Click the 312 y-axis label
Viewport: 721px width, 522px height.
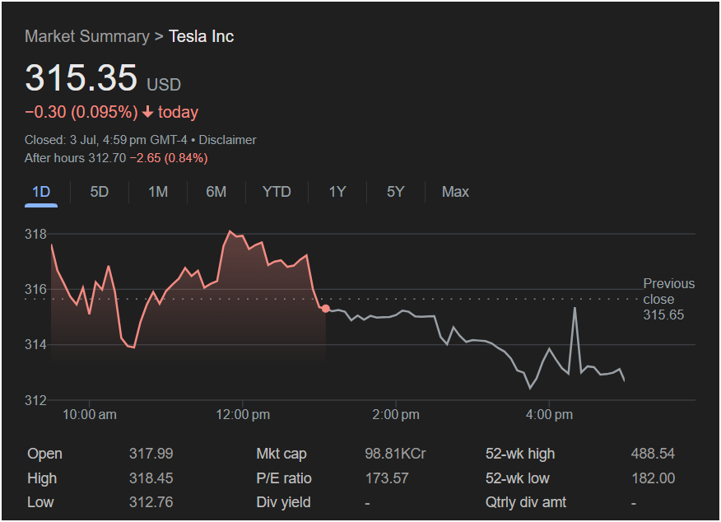tap(35, 401)
